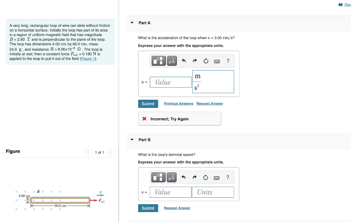Reset the Part A answer with the circular arrow
This screenshot has height=222, width=351.
pos(206,61)
